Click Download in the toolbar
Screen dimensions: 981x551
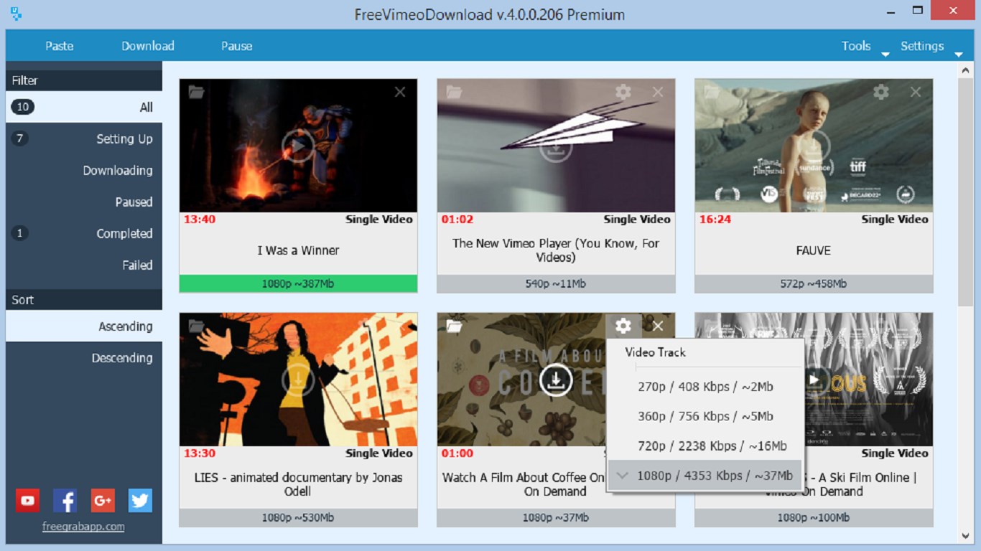148,46
